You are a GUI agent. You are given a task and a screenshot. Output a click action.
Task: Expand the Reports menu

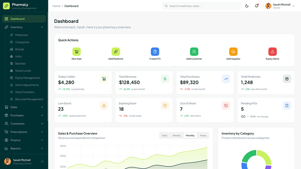[x=24, y=148]
